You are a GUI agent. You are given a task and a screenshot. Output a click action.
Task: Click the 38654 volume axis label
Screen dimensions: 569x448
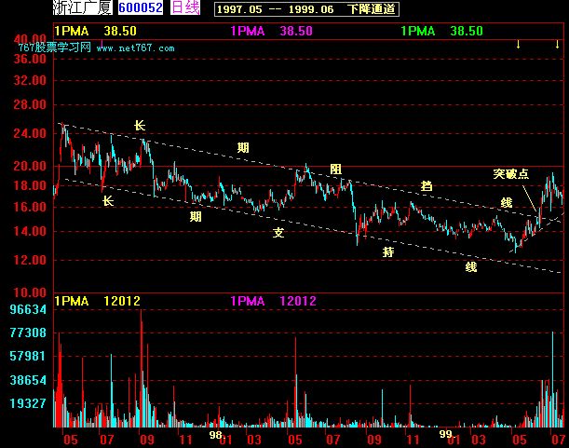pyautogui.click(x=28, y=380)
